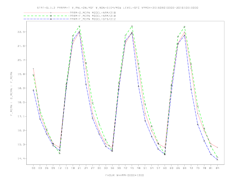The width and height of the screenshot is (237, 183).
Task: Click y-axis tick value 20.7
Action: (x=21, y=60)
